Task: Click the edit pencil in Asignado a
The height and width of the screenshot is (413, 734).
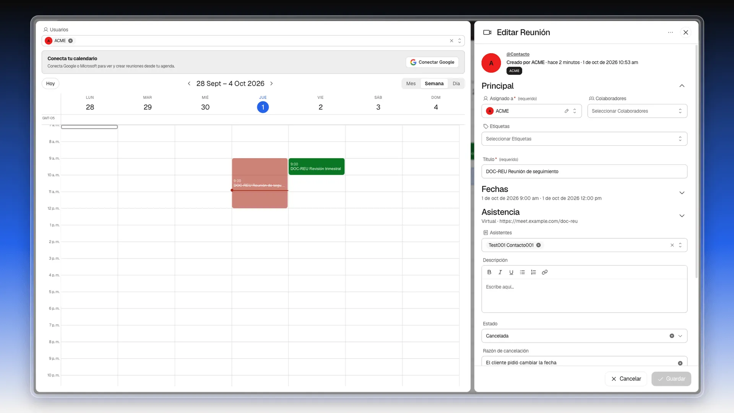Action: (x=567, y=111)
